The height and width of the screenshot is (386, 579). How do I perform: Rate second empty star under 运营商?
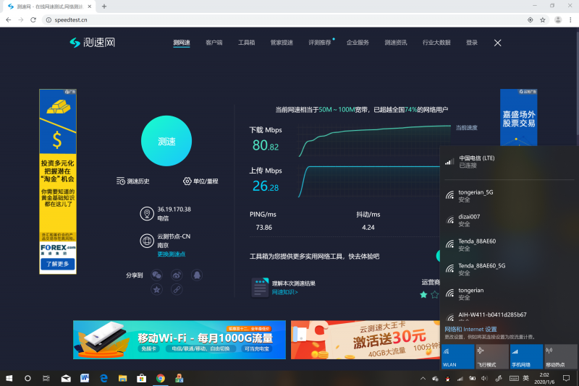435,295
